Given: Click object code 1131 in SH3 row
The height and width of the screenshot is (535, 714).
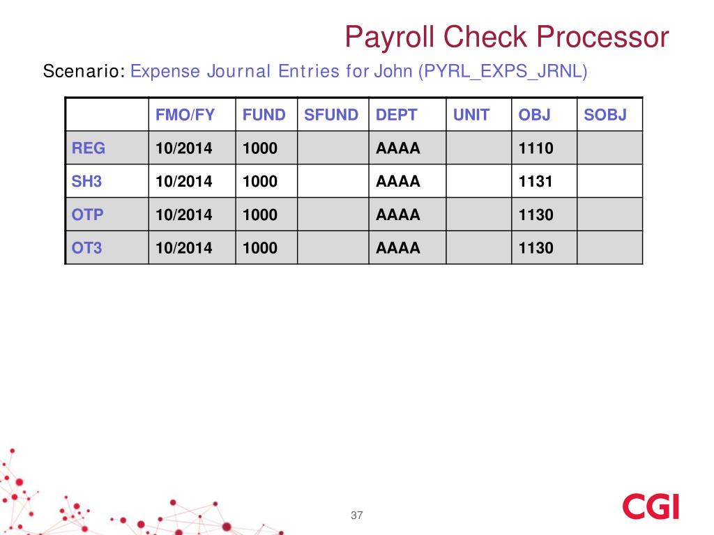Looking at the screenshot, I should point(535,181).
